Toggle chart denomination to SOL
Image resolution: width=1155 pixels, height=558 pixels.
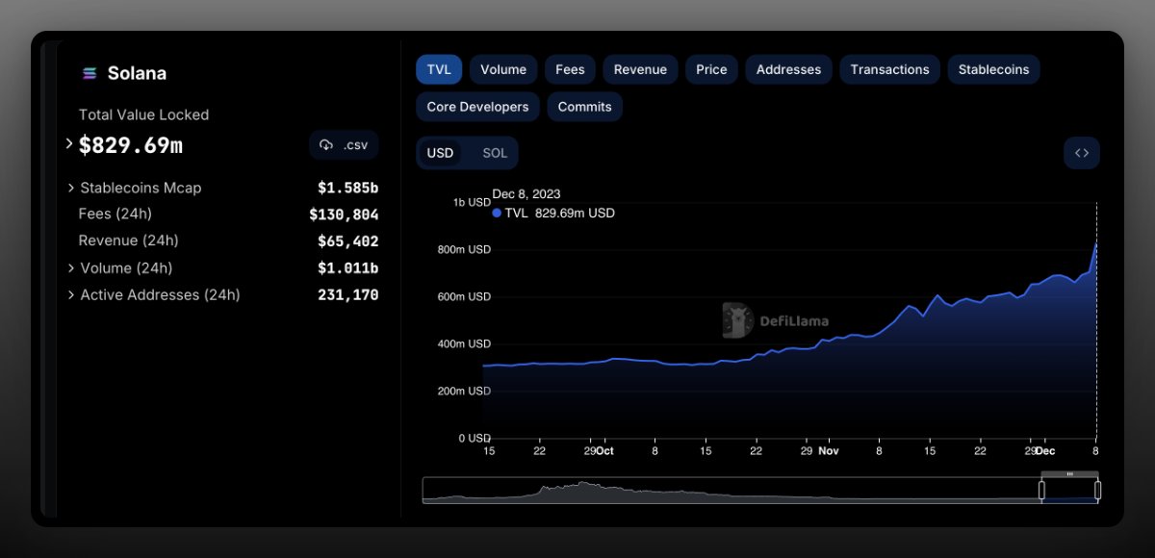pos(495,153)
